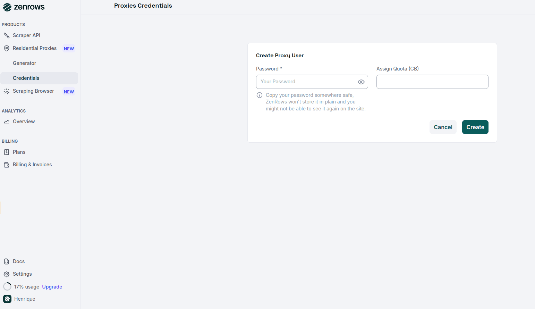The width and height of the screenshot is (535, 309).
Task: Click the Plans receipt icon
Action: pos(7,152)
